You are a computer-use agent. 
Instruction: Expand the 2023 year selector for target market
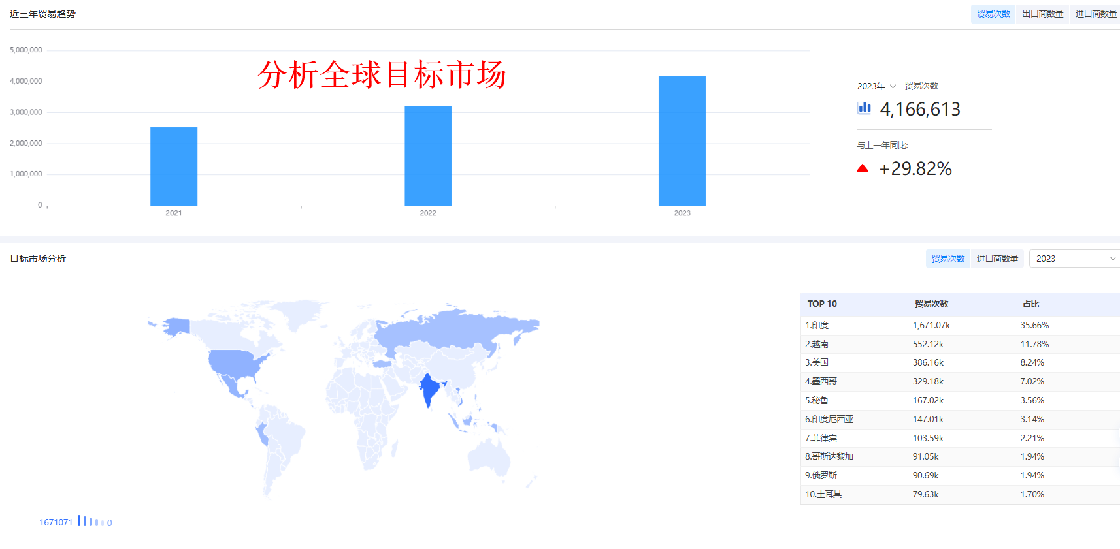tap(1073, 259)
